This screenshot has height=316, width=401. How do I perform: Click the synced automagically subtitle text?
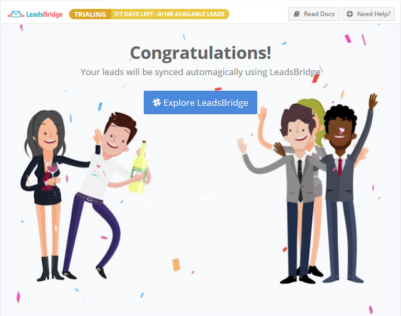(x=200, y=72)
